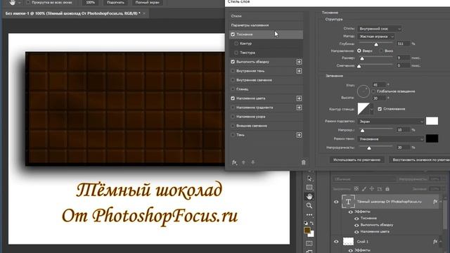Select the Внешнее свечение effect row
The width and height of the screenshot is (450, 253).
[266, 126]
